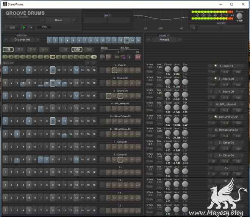Open the Armada drum kit selector
This screenshot has width=250, height=217.
pyautogui.click(x=164, y=40)
